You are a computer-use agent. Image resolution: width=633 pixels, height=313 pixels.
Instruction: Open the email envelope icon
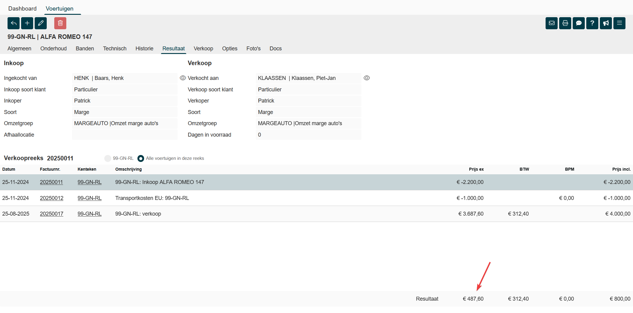click(552, 23)
